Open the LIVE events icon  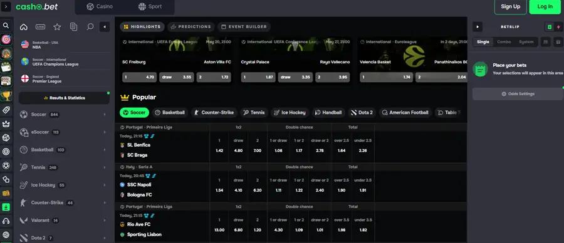[40, 27]
